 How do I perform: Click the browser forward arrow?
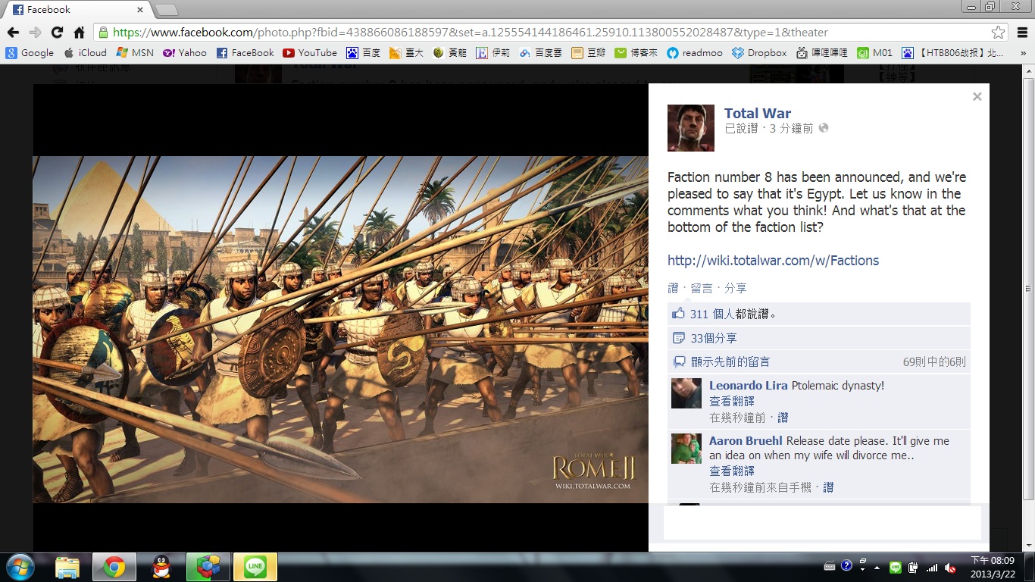[35, 33]
